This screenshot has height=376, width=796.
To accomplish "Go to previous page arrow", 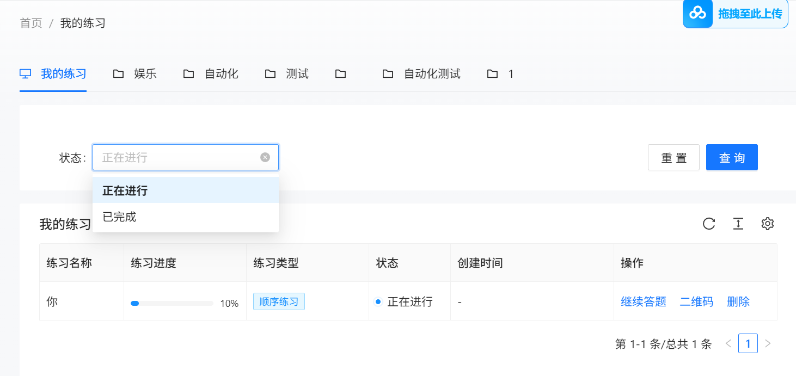I will click(728, 343).
